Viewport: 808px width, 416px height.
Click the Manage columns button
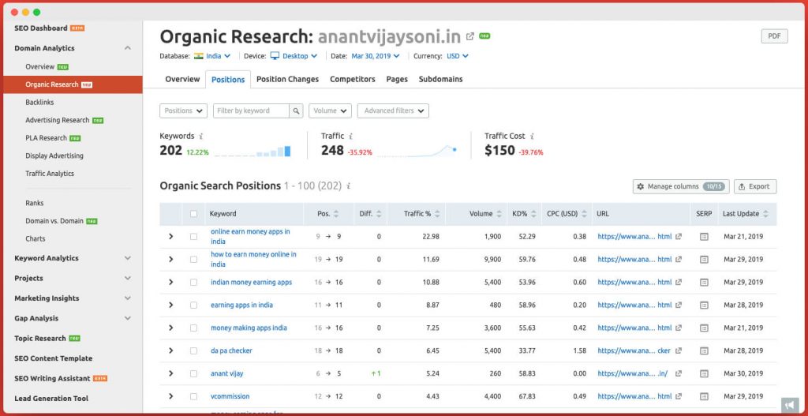point(681,186)
